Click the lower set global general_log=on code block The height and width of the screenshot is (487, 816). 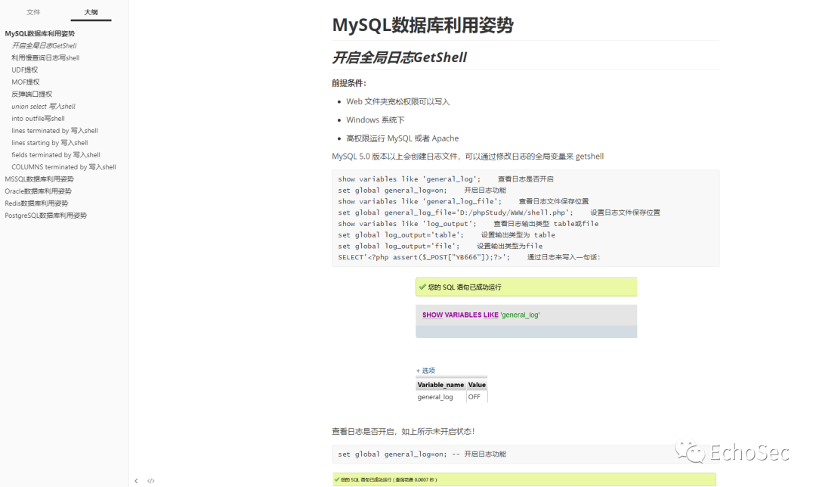point(526,454)
